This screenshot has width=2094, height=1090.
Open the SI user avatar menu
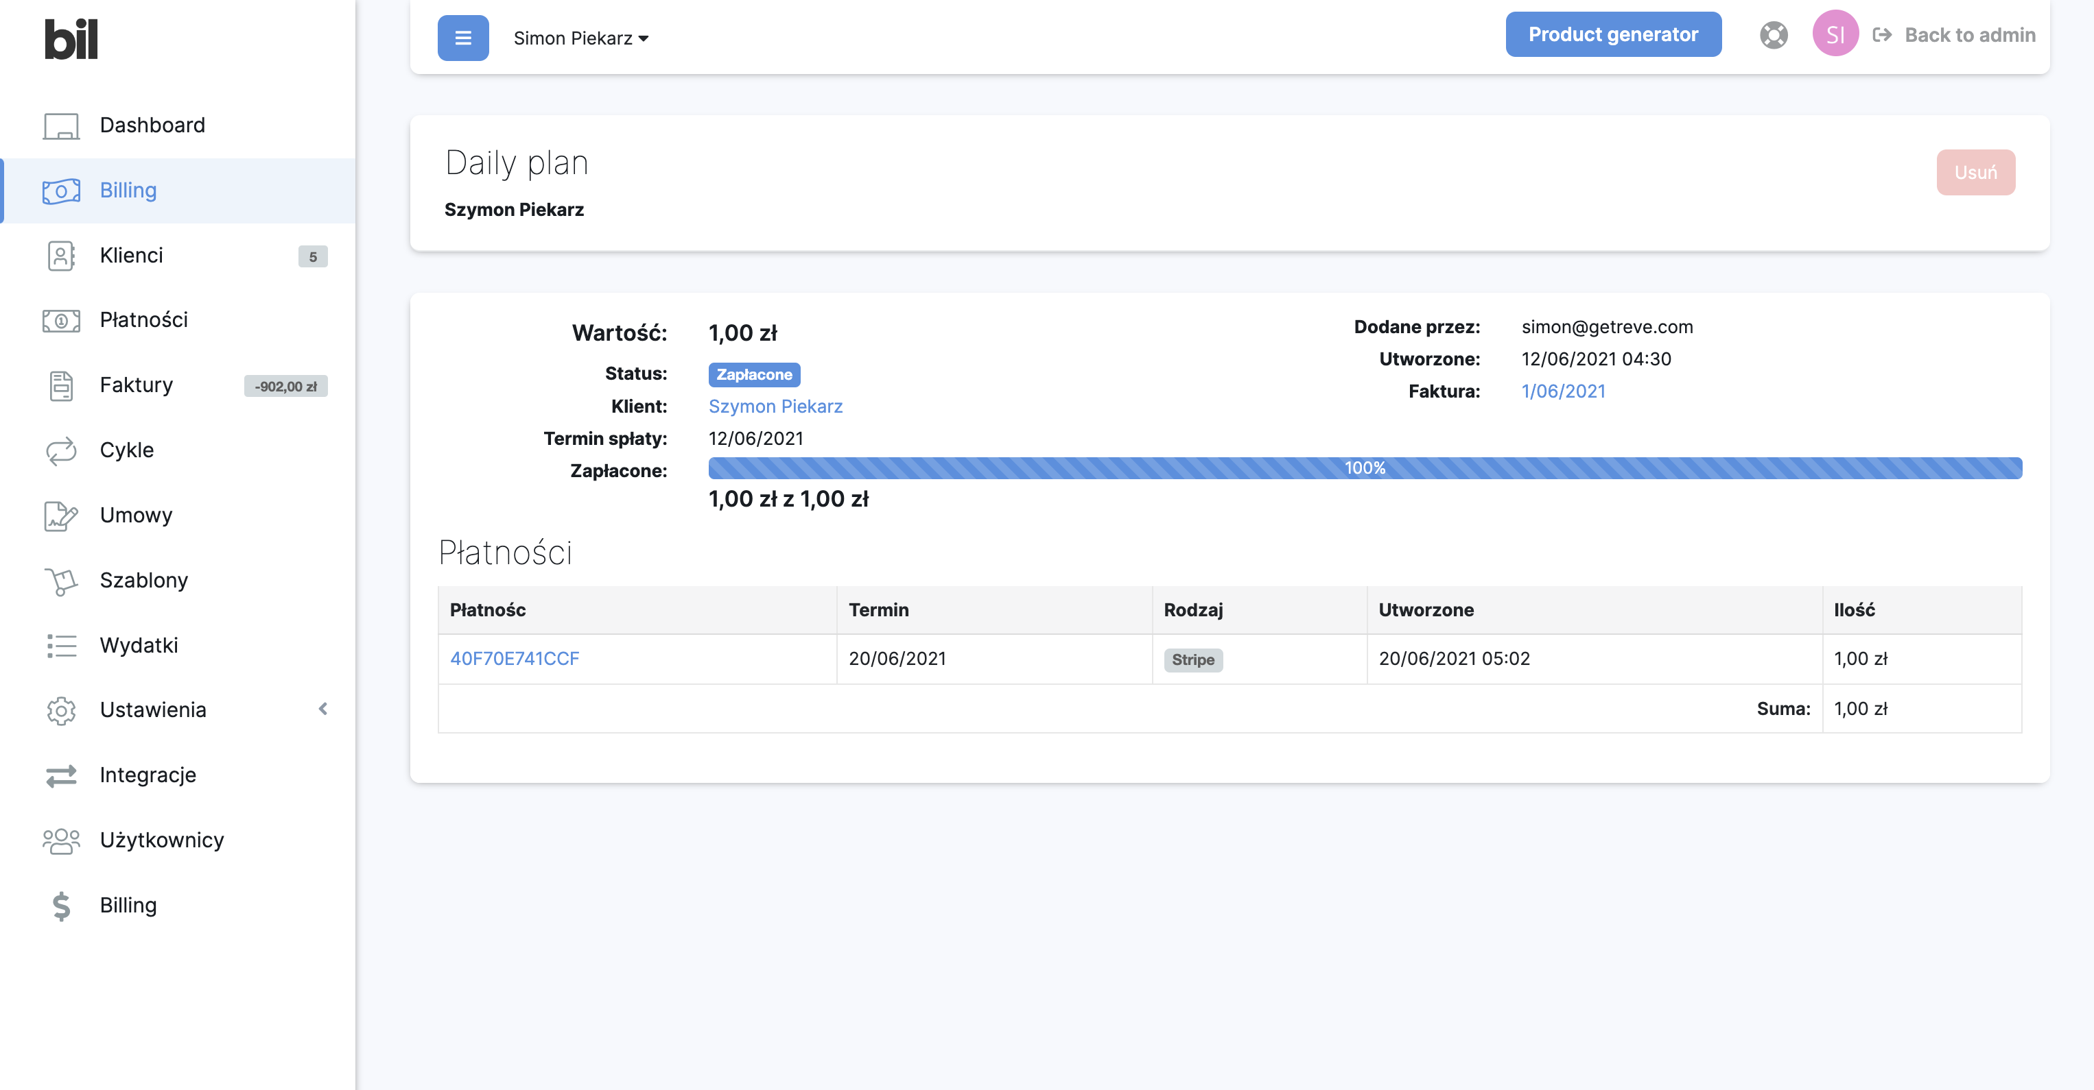[1835, 34]
